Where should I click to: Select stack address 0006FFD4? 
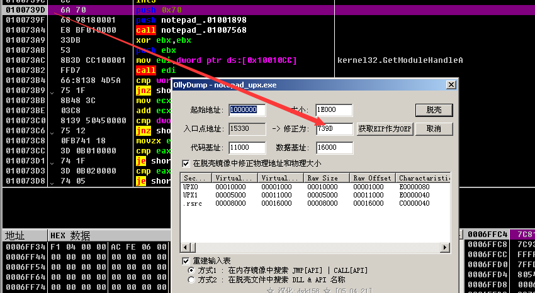point(488,274)
